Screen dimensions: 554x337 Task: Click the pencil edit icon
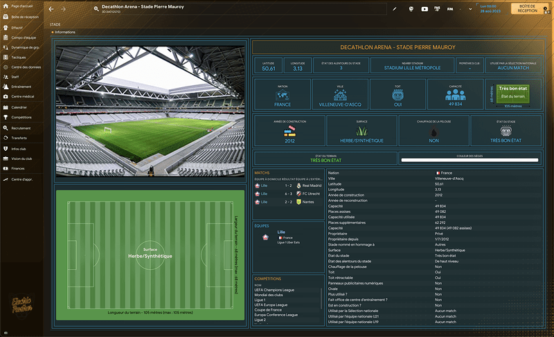click(395, 9)
